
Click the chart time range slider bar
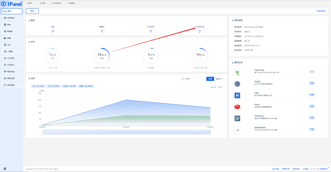click(127, 132)
